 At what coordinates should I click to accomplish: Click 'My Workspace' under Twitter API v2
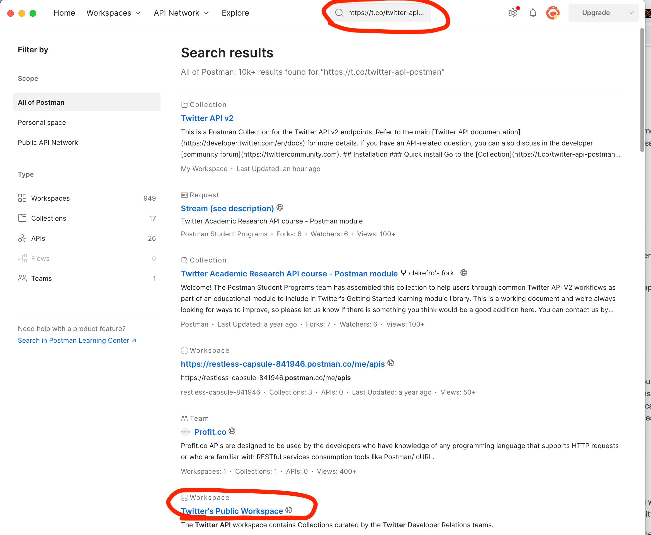click(204, 169)
